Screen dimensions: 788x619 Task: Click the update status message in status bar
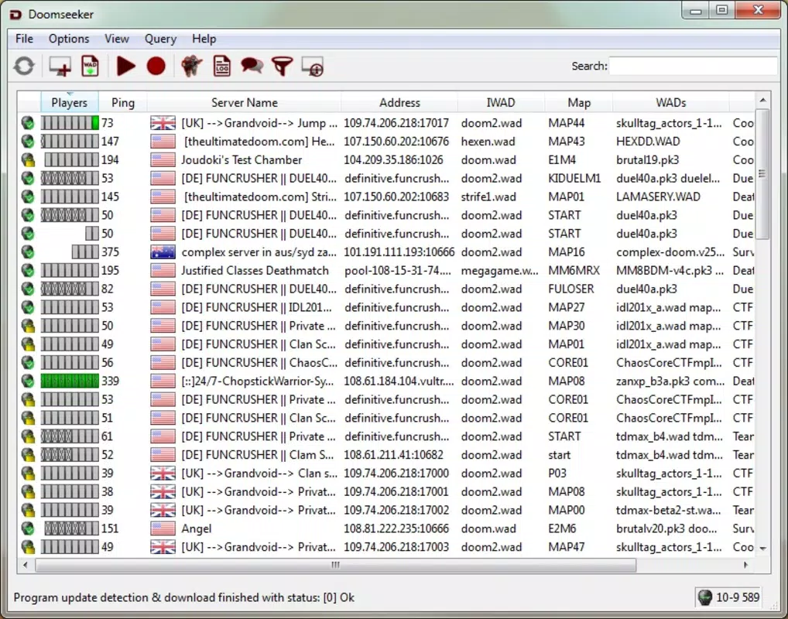tap(184, 597)
